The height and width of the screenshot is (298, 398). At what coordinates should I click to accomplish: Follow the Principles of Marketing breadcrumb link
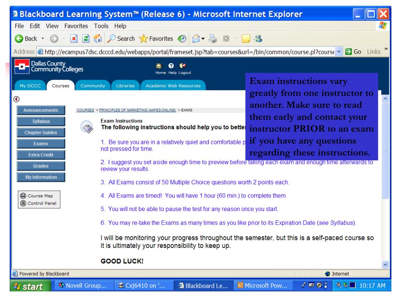pos(137,110)
